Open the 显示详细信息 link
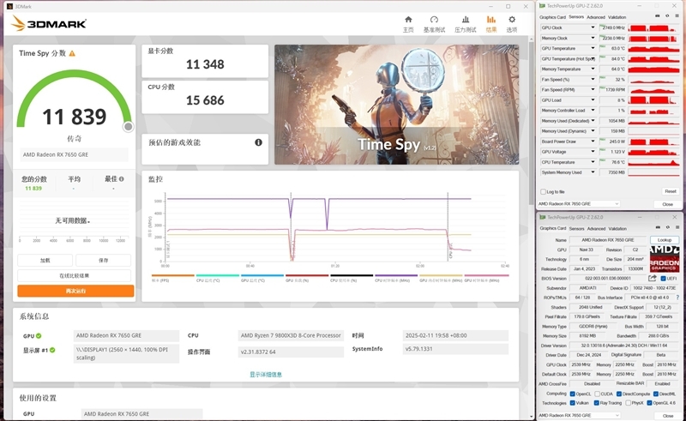 point(266,375)
